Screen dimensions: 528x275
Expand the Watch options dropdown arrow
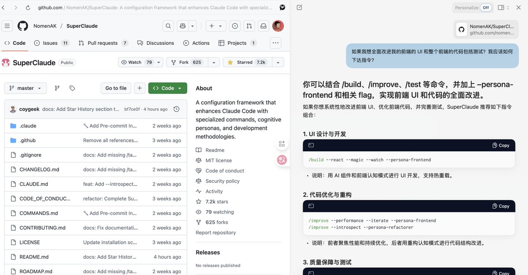coord(159,62)
